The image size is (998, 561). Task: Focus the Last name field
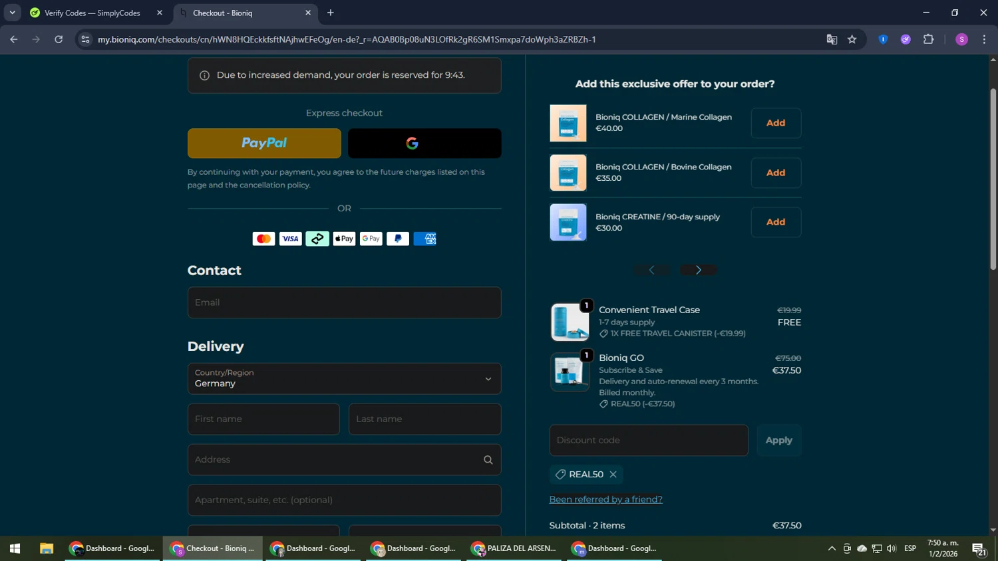point(424,419)
